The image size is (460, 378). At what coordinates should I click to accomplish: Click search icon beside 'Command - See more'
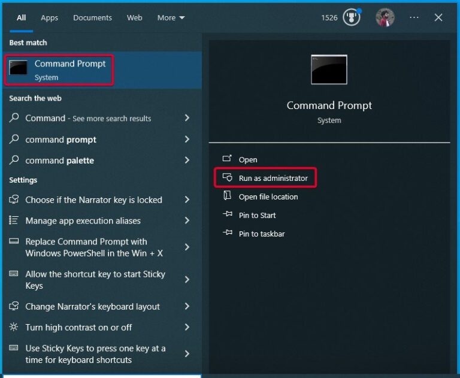click(14, 117)
